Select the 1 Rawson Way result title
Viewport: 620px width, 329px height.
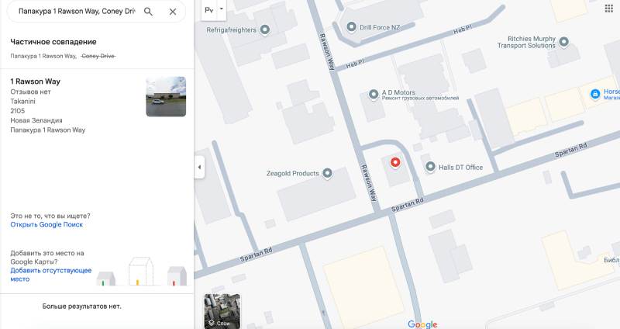point(35,81)
